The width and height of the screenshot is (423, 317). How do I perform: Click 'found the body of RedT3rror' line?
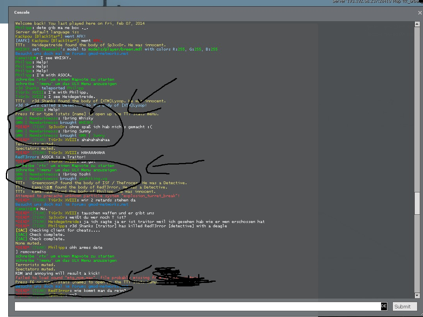[91, 188]
